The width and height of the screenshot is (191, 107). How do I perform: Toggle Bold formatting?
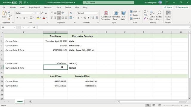click(x=17, y=18)
